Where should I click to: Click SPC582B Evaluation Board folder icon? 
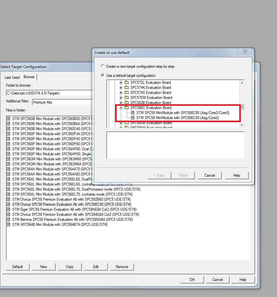[x=127, y=102]
